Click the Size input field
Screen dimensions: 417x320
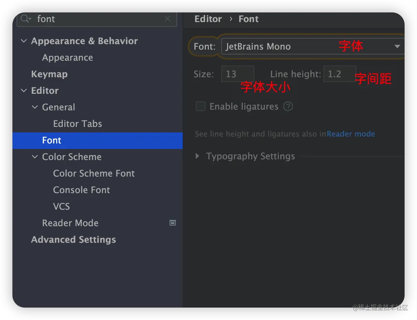point(237,74)
